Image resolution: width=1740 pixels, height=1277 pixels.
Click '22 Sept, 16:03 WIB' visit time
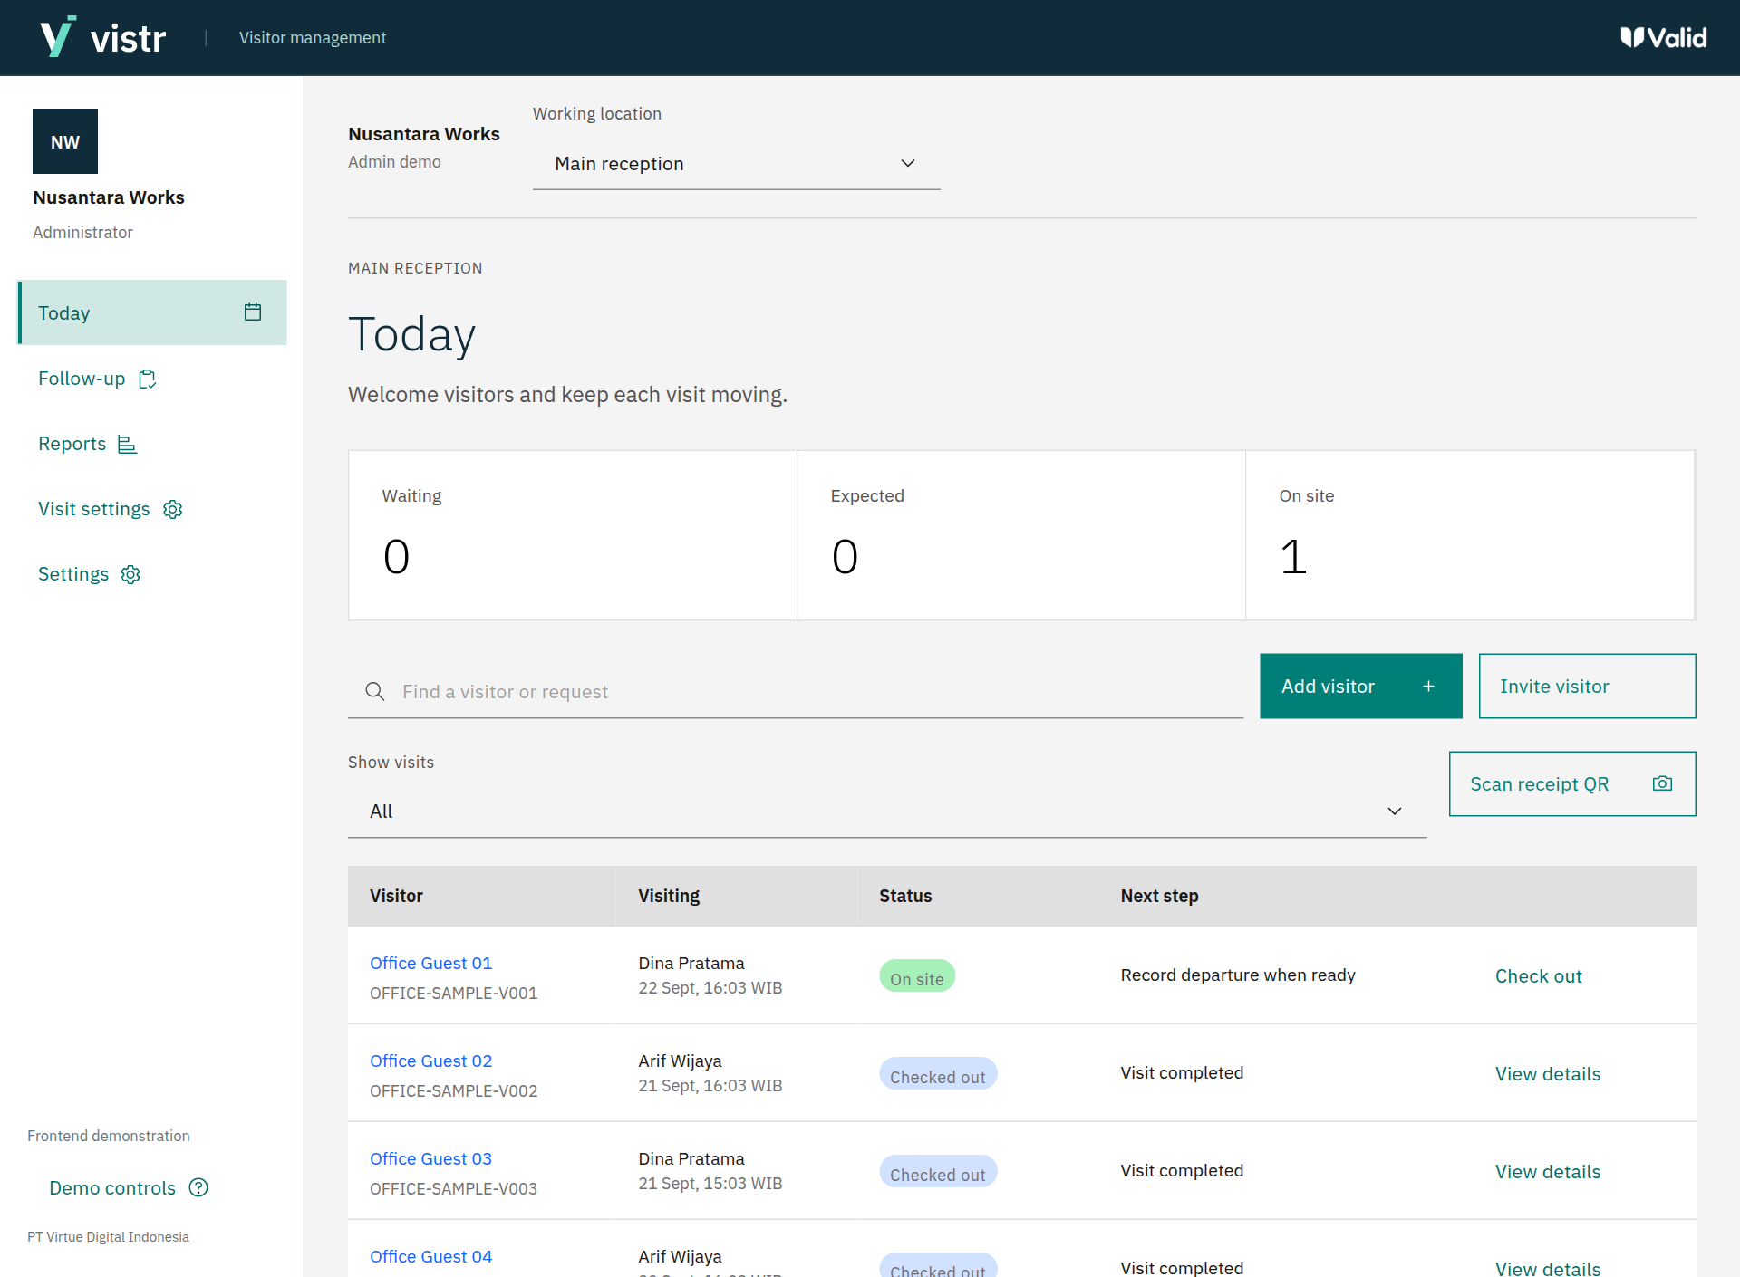pos(710,988)
